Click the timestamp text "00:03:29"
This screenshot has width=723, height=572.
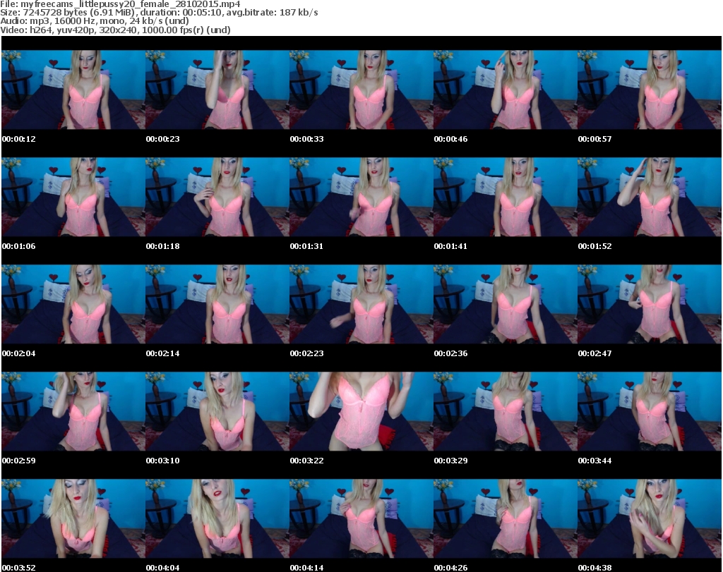[450, 461]
